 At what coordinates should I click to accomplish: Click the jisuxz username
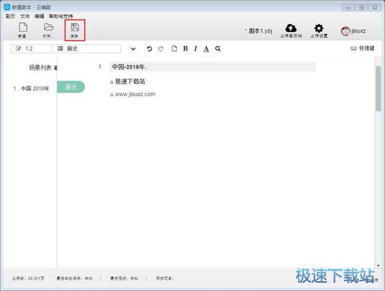(358, 31)
